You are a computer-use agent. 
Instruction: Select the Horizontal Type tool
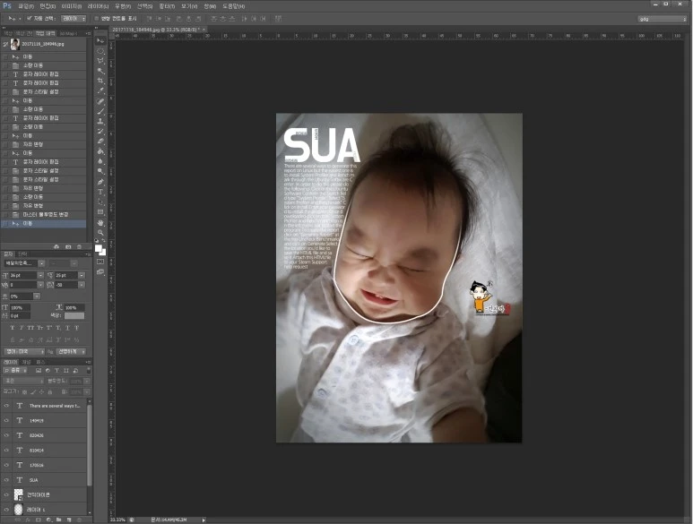point(100,192)
